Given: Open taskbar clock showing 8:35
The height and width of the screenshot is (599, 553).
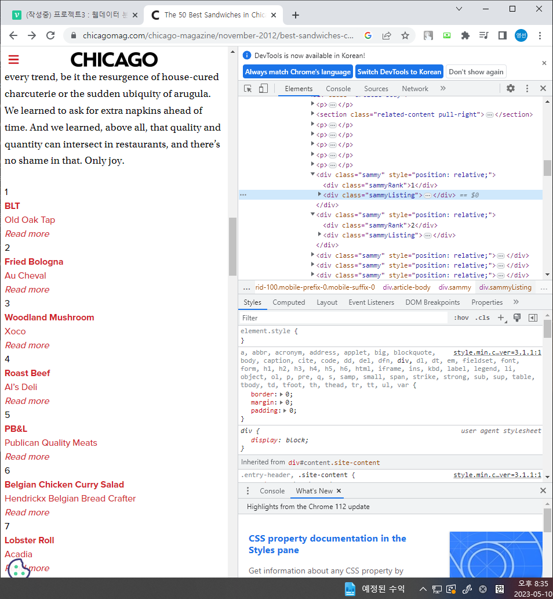Looking at the screenshot, I should pyautogui.click(x=533, y=589).
